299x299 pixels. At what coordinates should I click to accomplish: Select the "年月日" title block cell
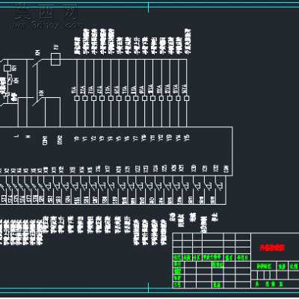(x=242, y=258)
